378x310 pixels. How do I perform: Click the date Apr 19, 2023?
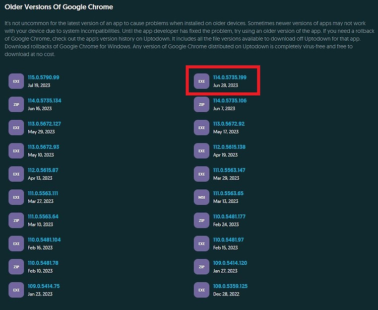click(x=225, y=155)
